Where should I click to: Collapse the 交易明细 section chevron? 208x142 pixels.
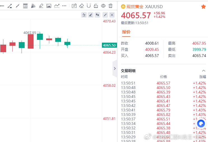tap(204, 71)
